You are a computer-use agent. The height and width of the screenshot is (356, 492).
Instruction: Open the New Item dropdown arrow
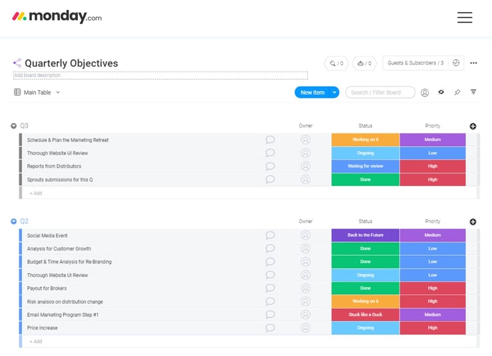[x=334, y=92]
